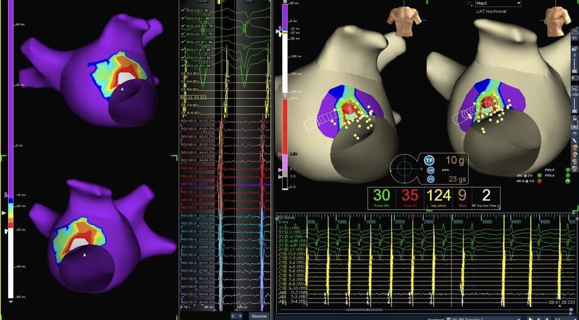
Task: Click the top handle of the LAT color bar
Action: click(285, 2)
